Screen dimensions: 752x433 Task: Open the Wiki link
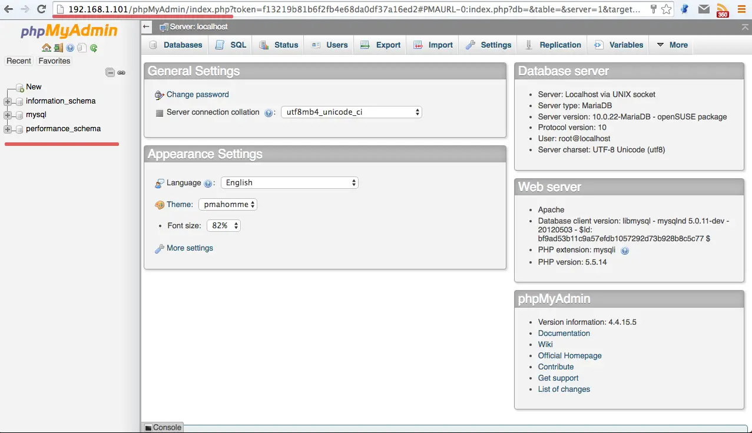pyautogui.click(x=545, y=345)
